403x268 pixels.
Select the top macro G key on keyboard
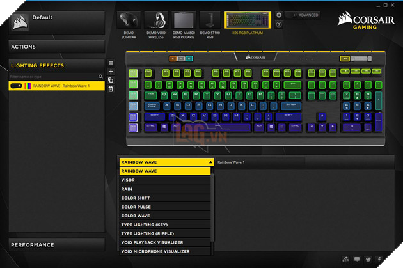(133, 73)
